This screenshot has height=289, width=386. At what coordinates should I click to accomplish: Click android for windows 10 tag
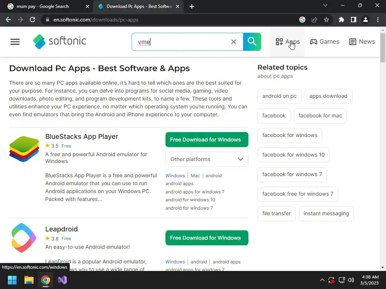tap(190, 200)
